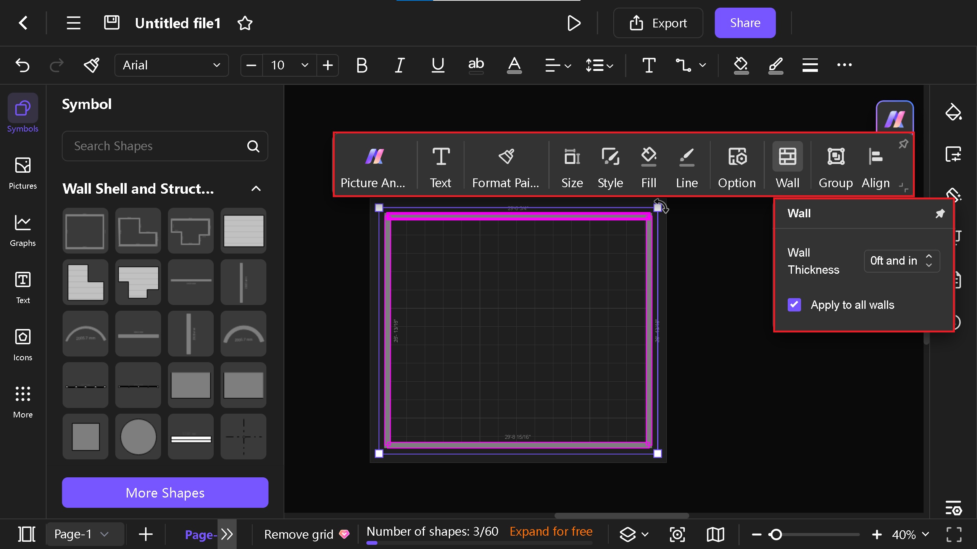The height and width of the screenshot is (549, 977).
Task: Open Option in the floating toolbar
Action: (x=737, y=167)
